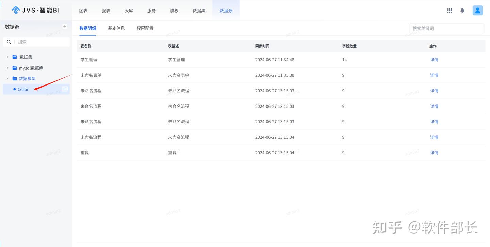Switch to the 基本信息 tab
The image size is (490, 247).
point(116,28)
